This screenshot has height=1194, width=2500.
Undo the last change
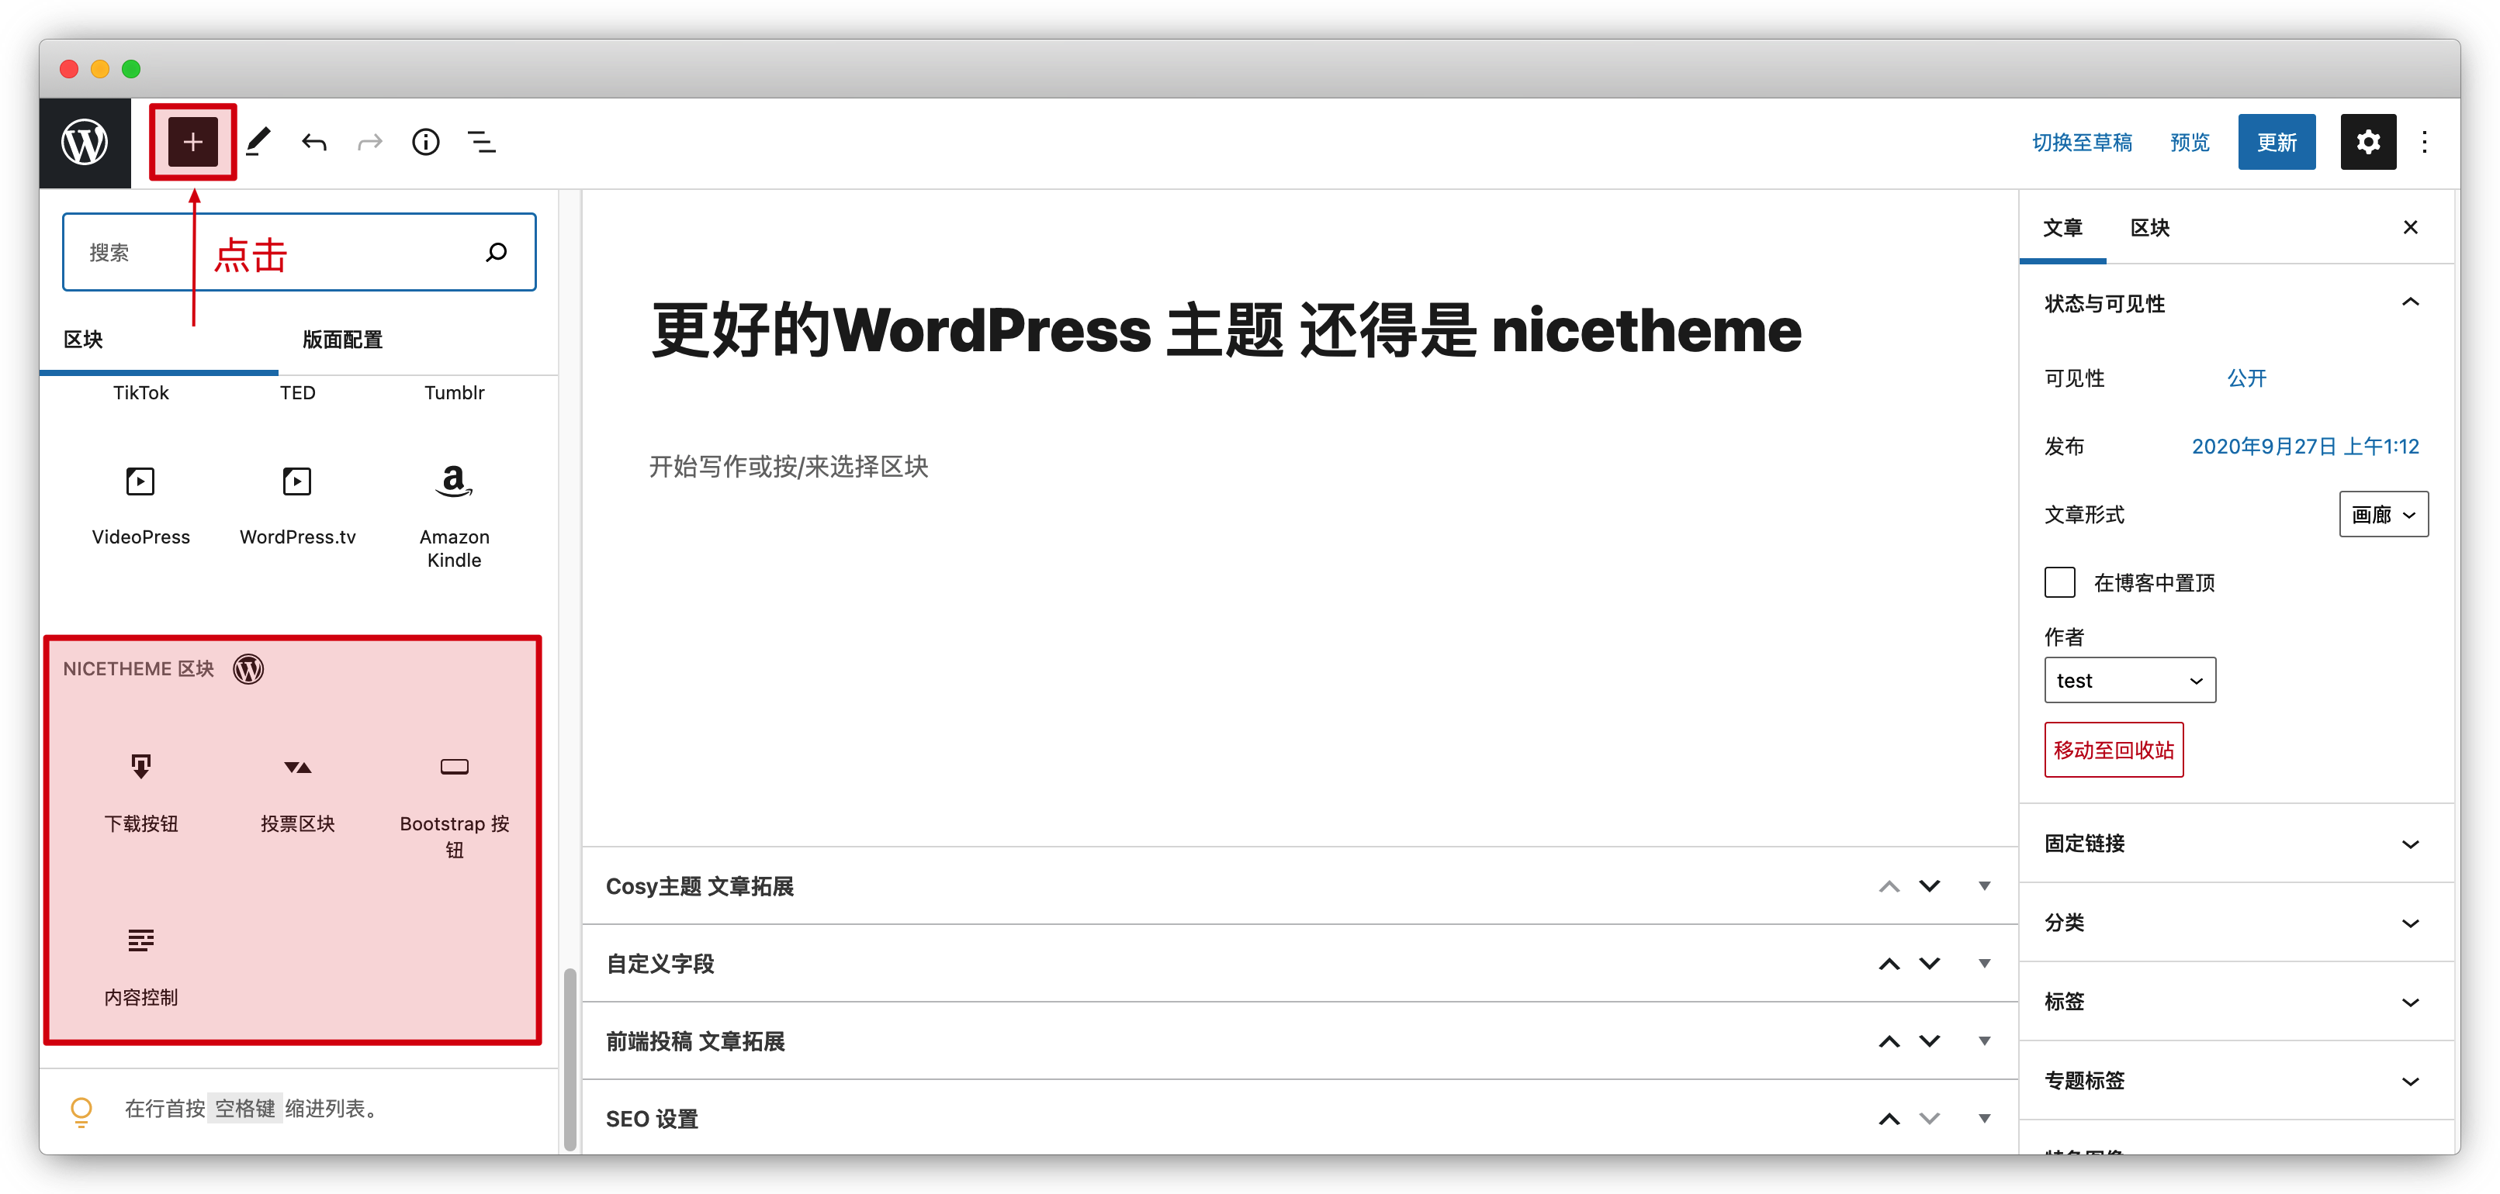314,143
